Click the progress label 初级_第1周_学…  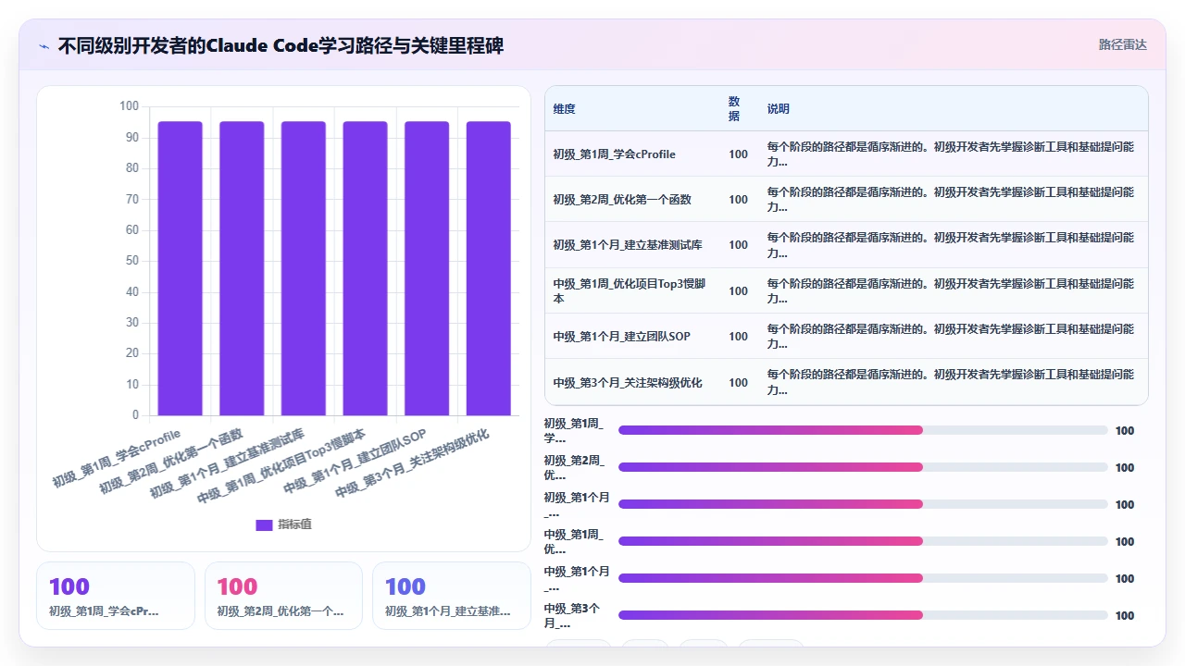tap(574, 430)
